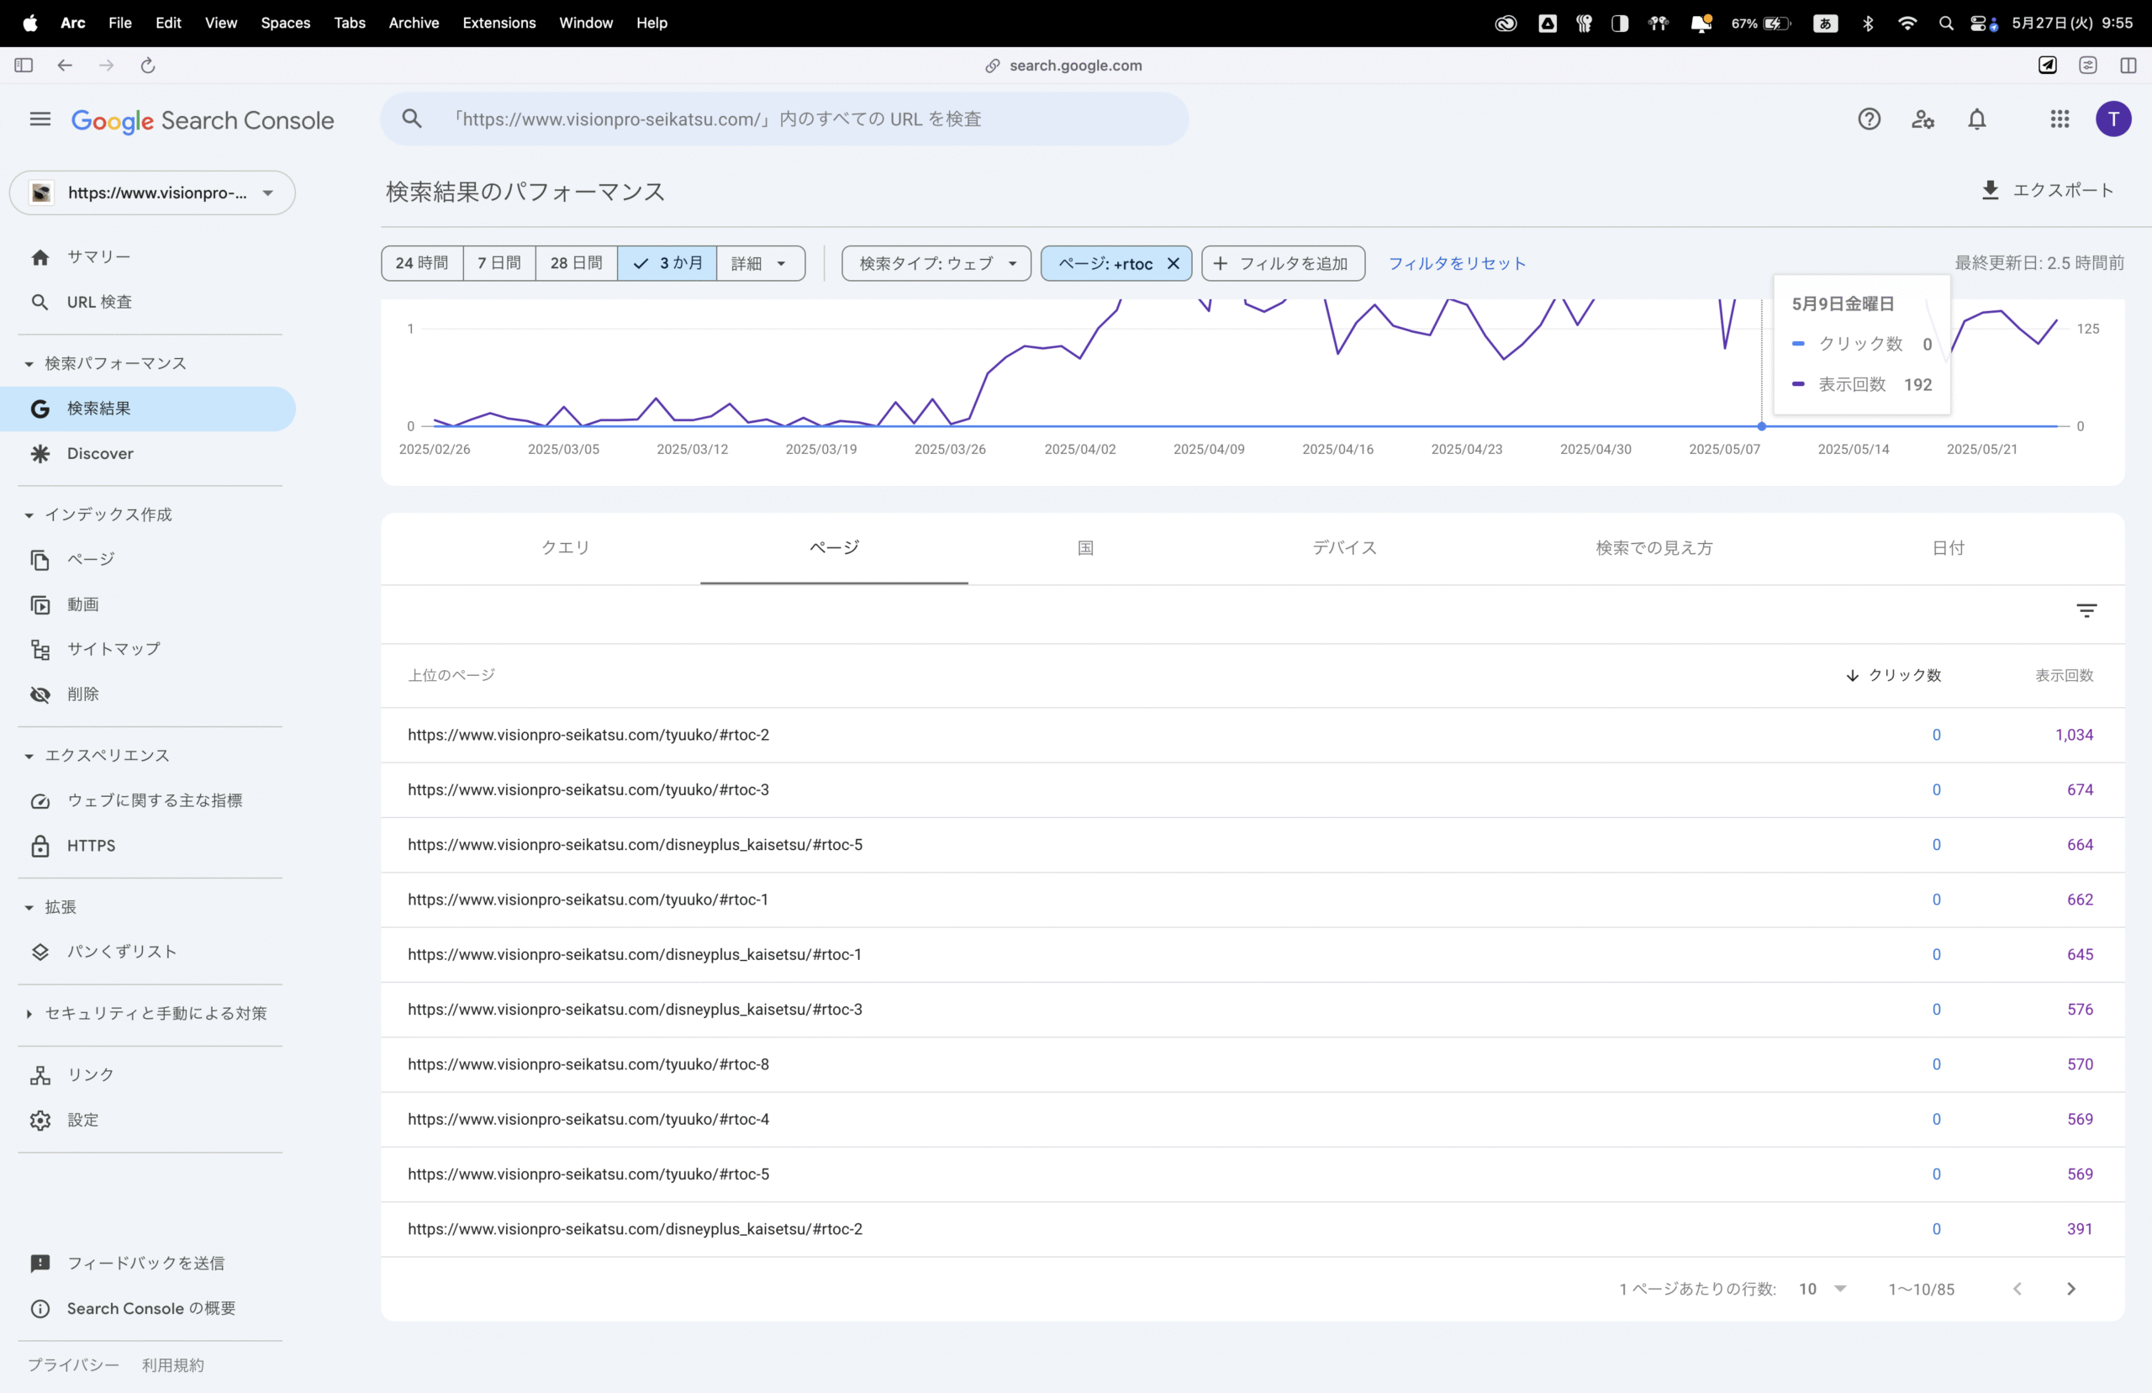Open the Spaces menu in menu bar

(286, 23)
